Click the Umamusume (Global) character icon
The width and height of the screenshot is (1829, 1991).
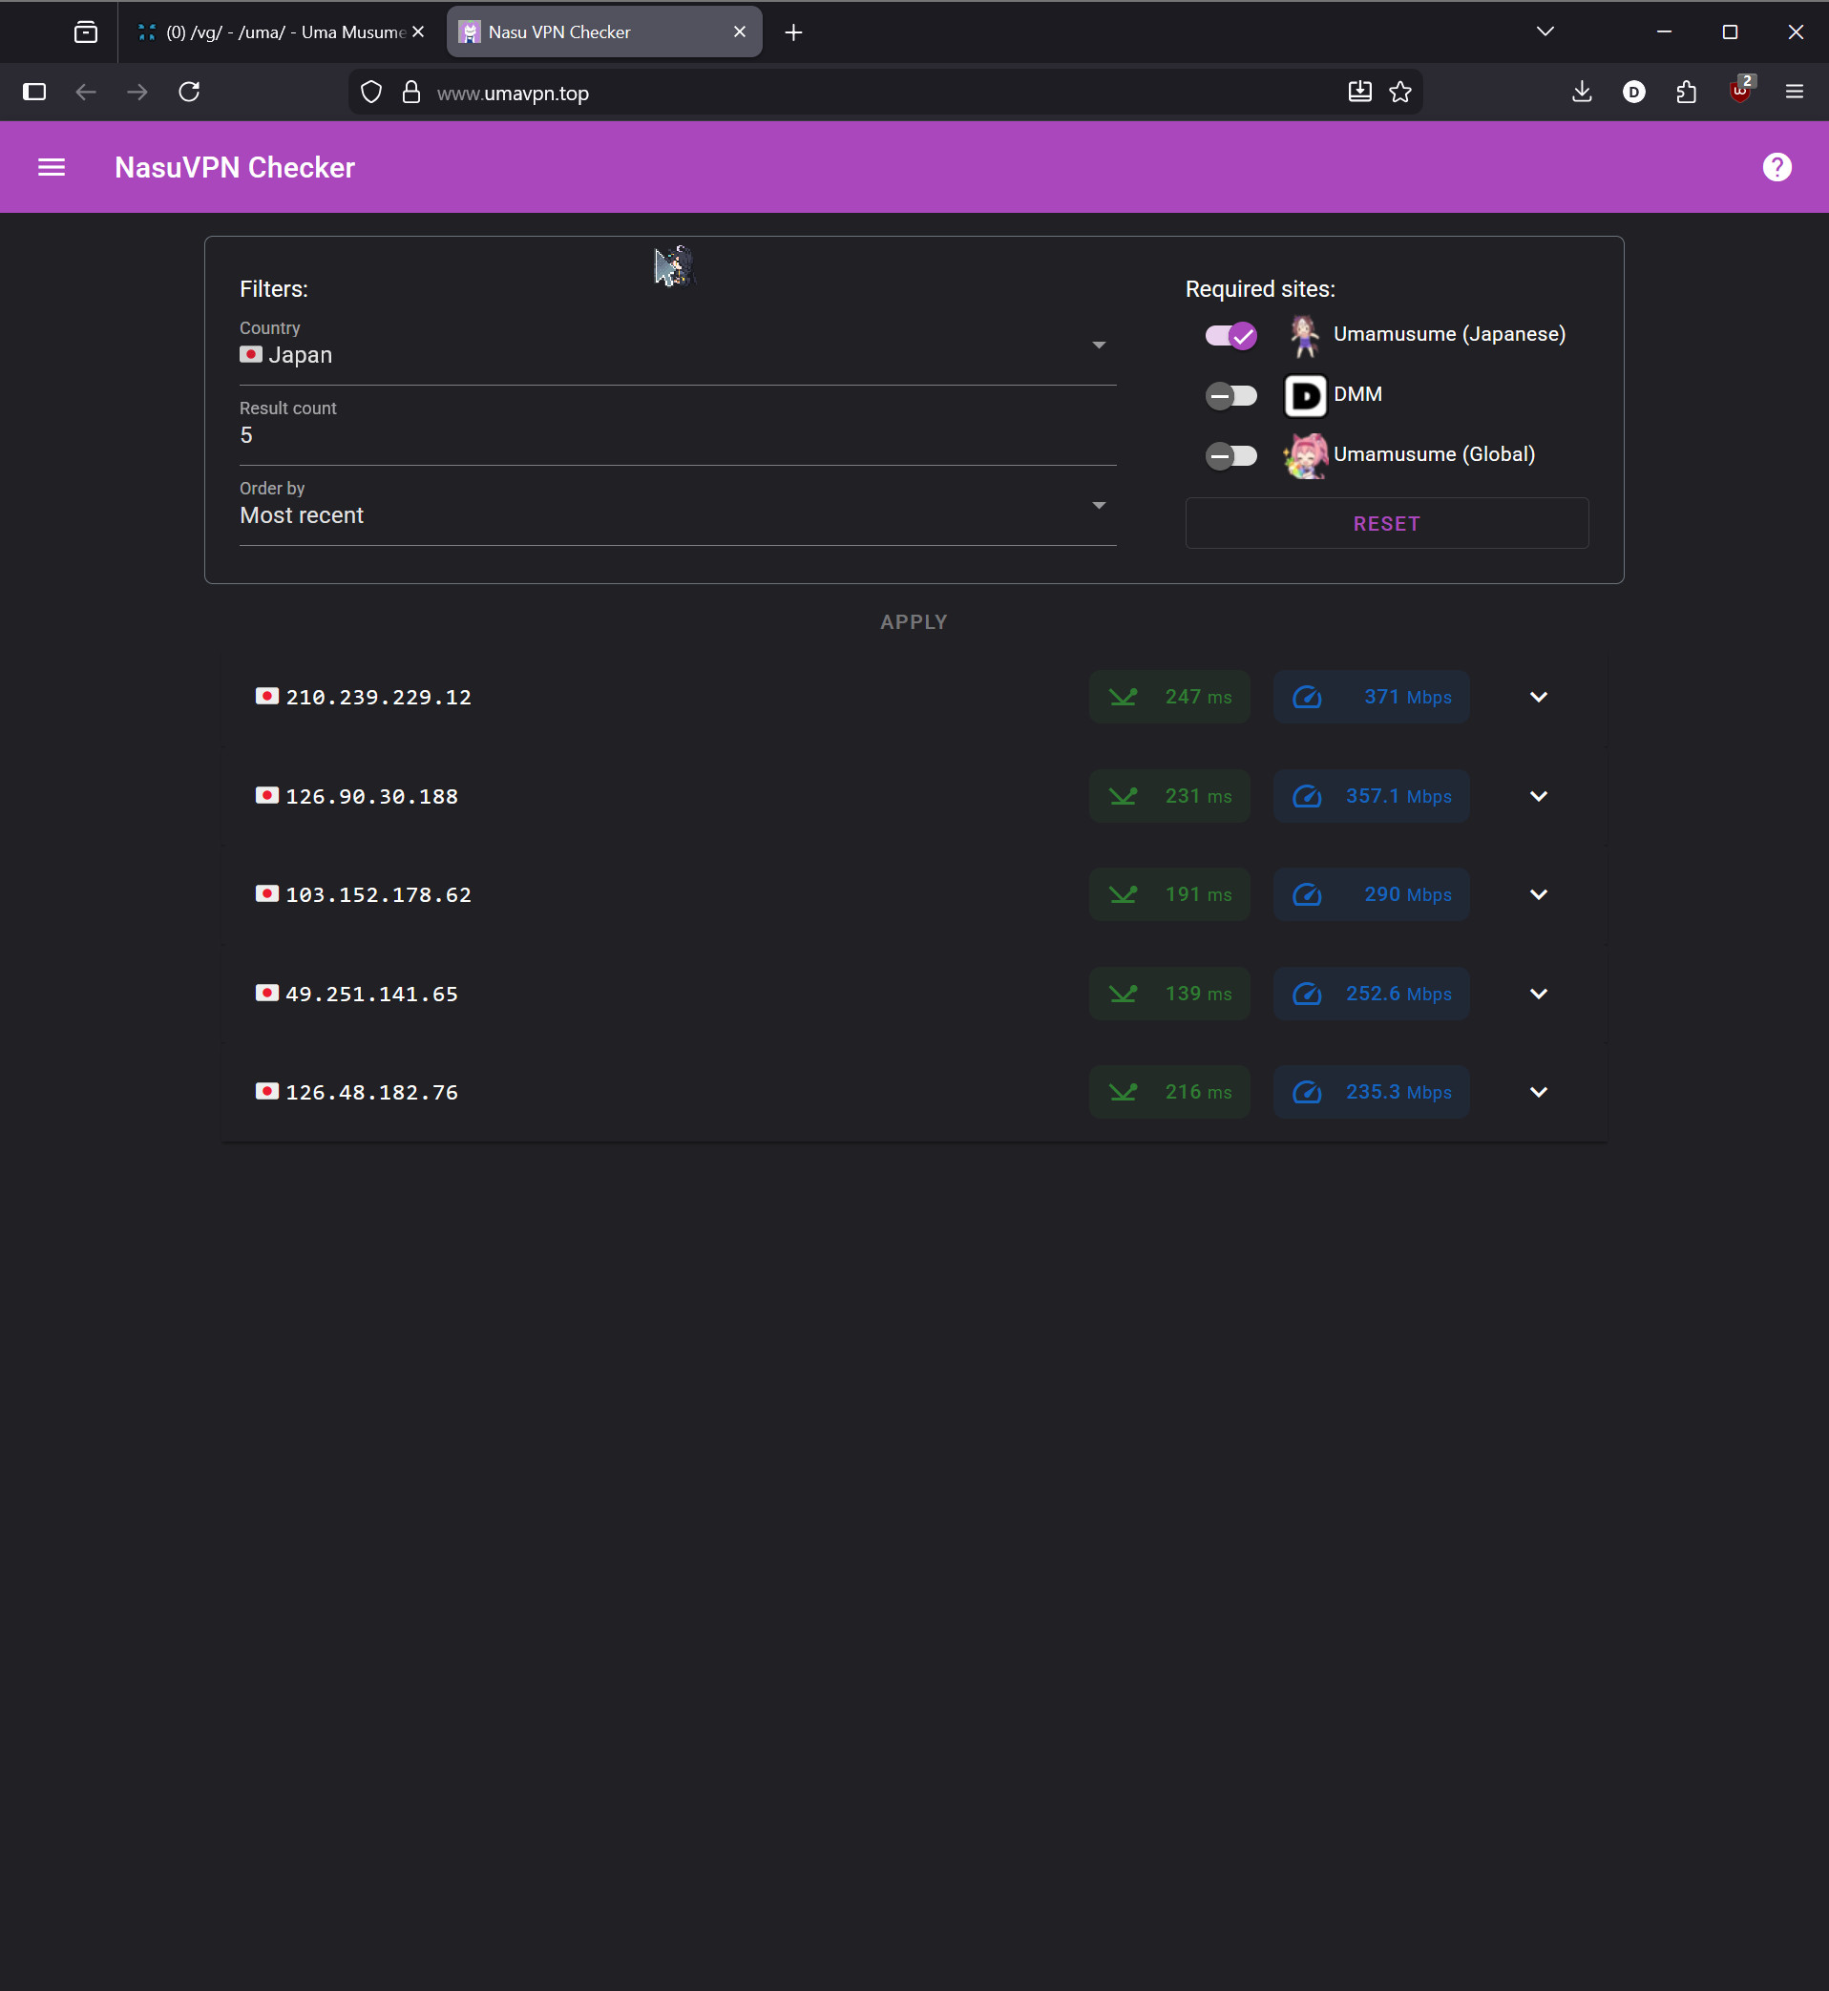[1304, 455]
